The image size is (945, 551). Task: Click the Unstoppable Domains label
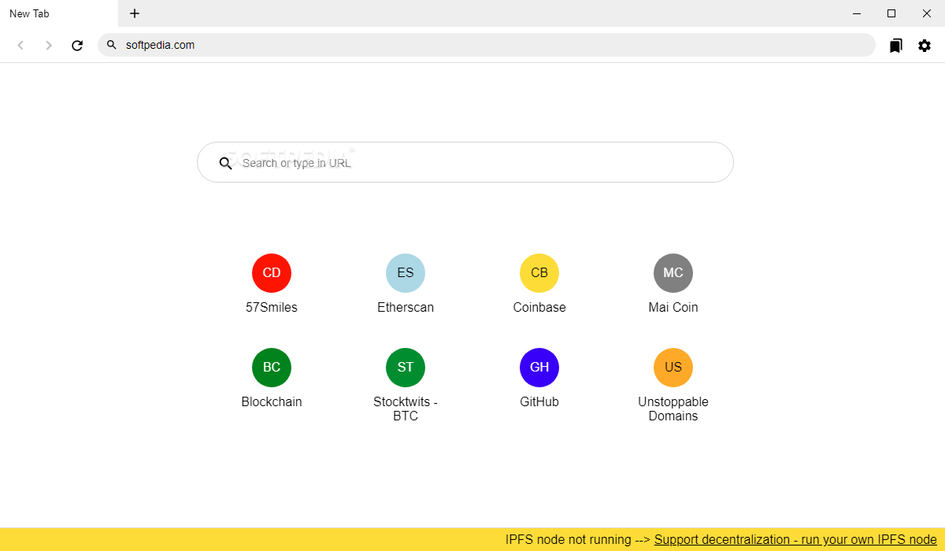673,409
